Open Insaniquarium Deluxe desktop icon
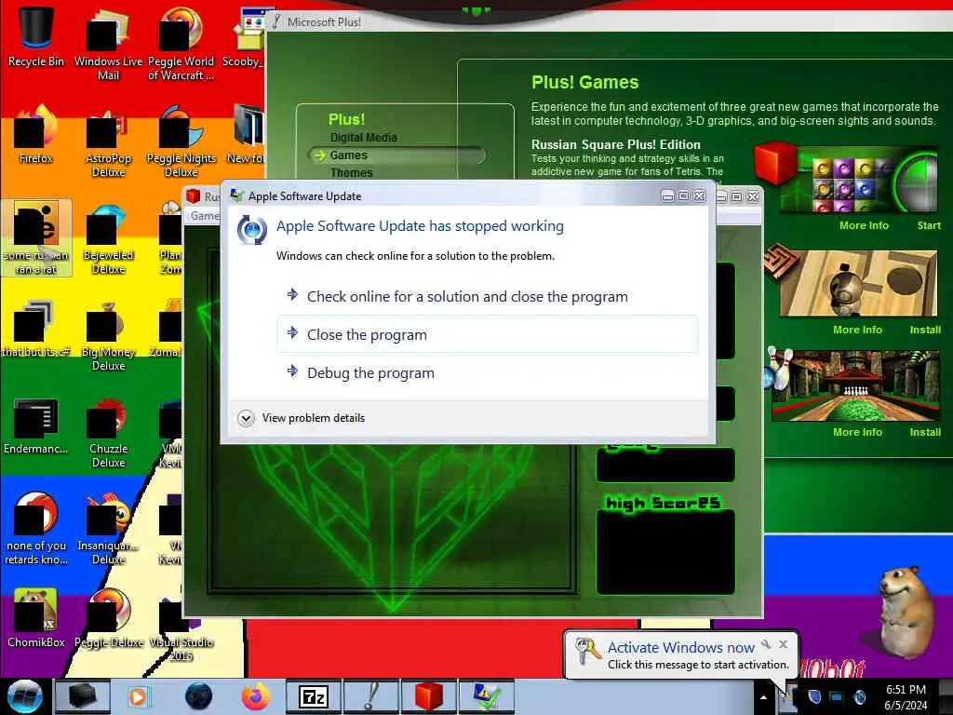 (x=108, y=529)
